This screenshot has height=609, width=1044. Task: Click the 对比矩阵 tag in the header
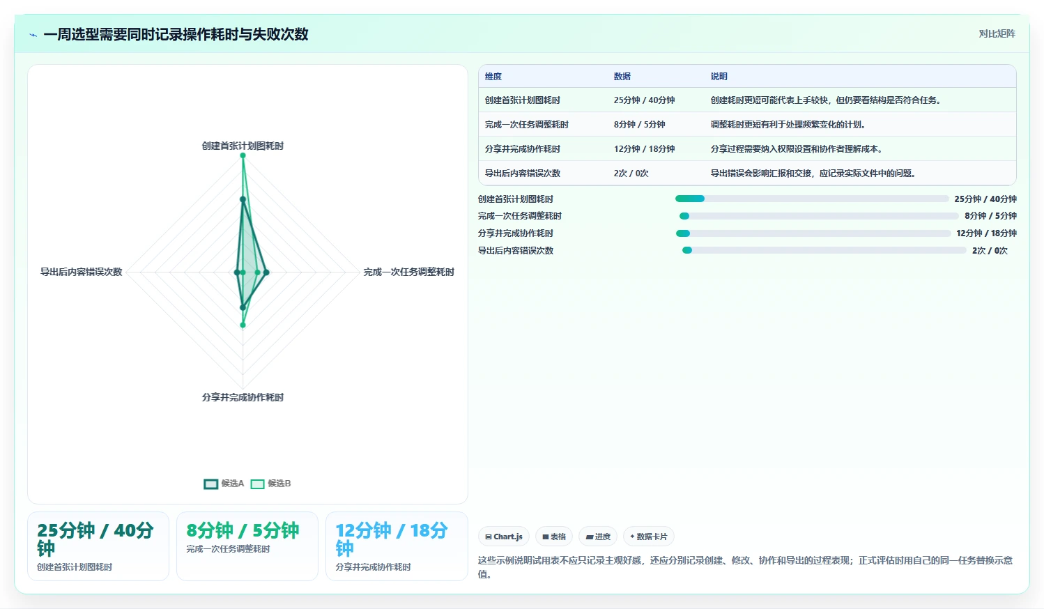997,33
